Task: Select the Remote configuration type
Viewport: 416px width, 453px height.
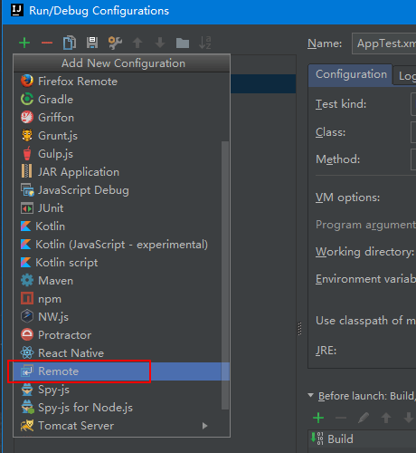Action: tap(121, 371)
